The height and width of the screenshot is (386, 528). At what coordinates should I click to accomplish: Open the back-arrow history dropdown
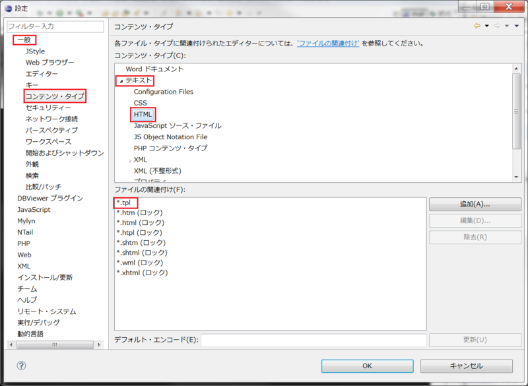[487, 26]
